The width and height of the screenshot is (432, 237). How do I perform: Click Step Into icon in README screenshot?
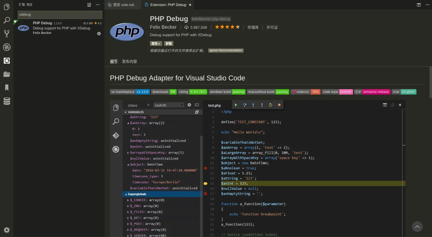pyautogui.click(x=253, y=105)
